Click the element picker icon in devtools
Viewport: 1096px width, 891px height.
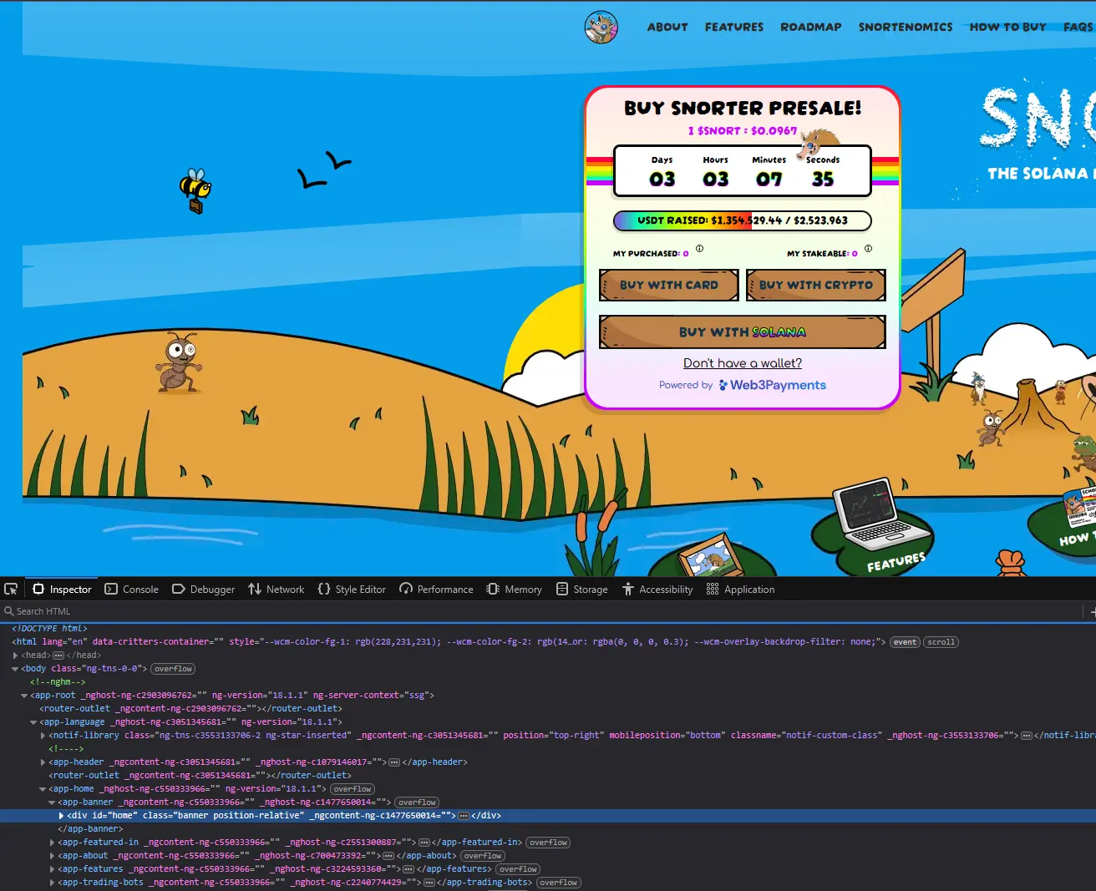11,589
